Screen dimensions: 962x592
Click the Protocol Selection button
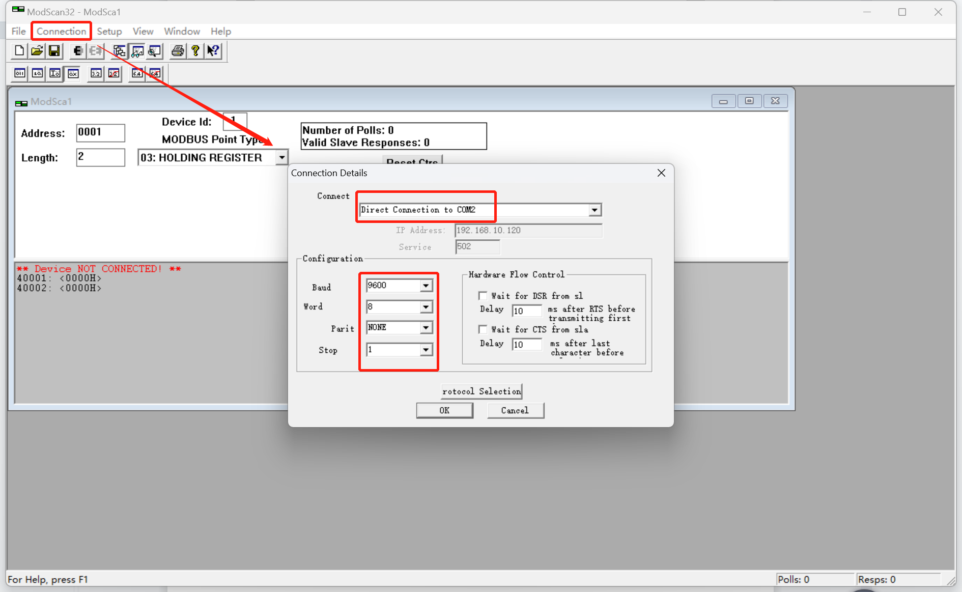click(x=481, y=391)
